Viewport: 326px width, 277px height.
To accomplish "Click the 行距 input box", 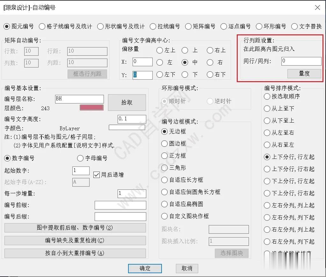I will (x=87, y=51).
